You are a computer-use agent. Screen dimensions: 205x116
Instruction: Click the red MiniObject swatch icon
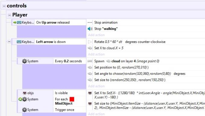pyautogui.click(x=72, y=99)
